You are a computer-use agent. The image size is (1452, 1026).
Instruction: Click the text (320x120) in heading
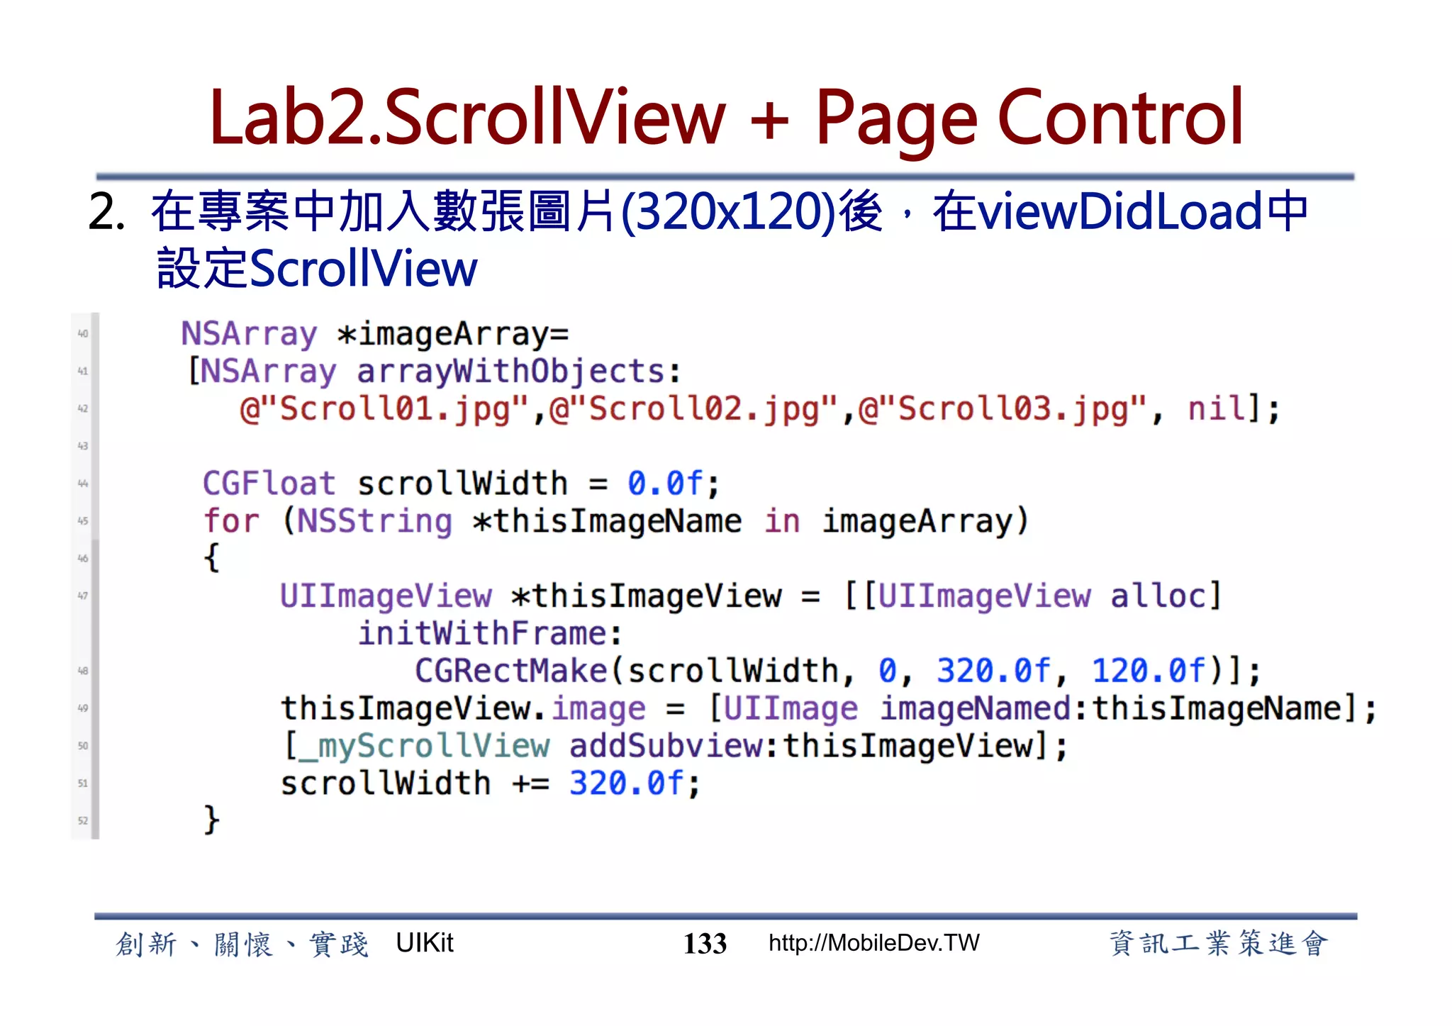pyautogui.click(x=729, y=212)
